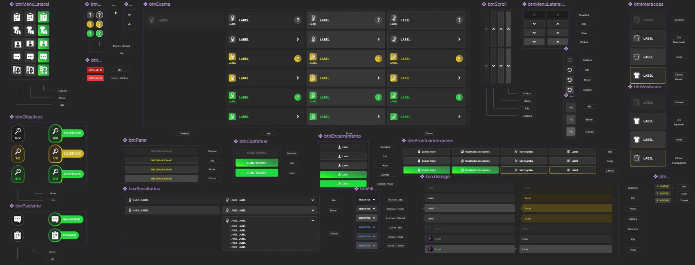Select yellow-outlined Label tab in btnProntuarioExames
This screenshot has width=695, height=265.
pyautogui.click(x=573, y=170)
